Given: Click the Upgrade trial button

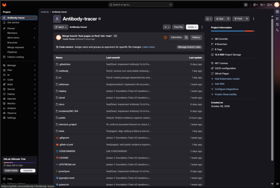Looking at the screenshot, I should pyautogui.click(x=28, y=171).
